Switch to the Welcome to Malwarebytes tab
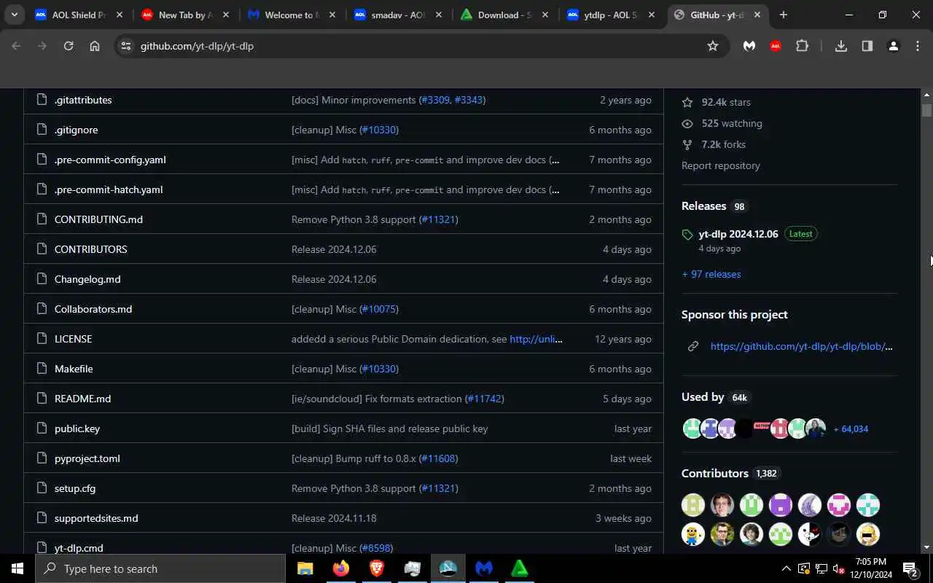 click(292, 15)
